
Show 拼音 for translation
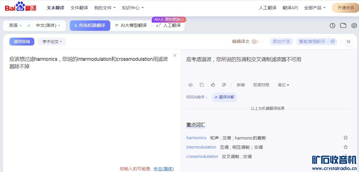tap(241, 85)
